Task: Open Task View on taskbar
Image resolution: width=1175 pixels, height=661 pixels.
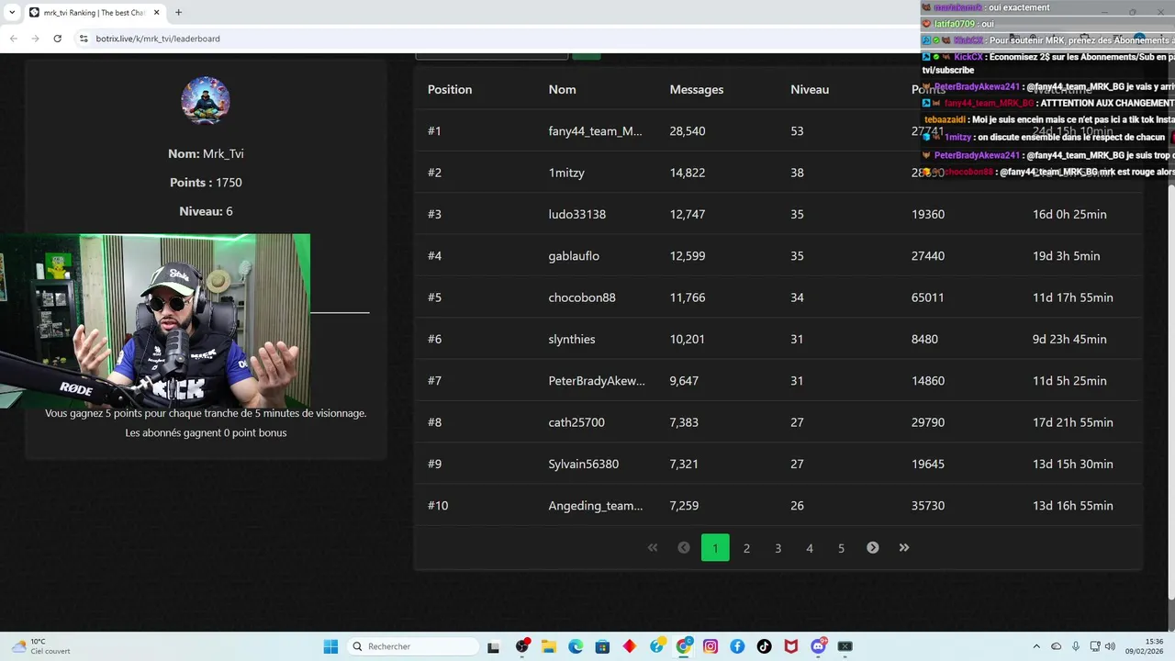Action: [x=493, y=646]
